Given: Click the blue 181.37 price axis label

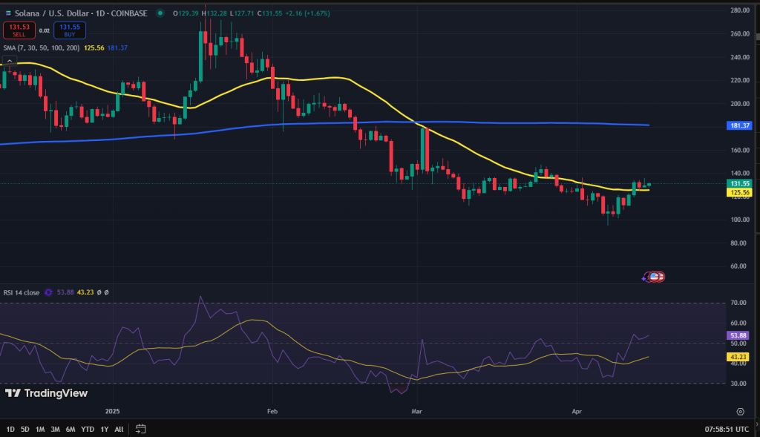Looking at the screenshot, I should coord(740,125).
